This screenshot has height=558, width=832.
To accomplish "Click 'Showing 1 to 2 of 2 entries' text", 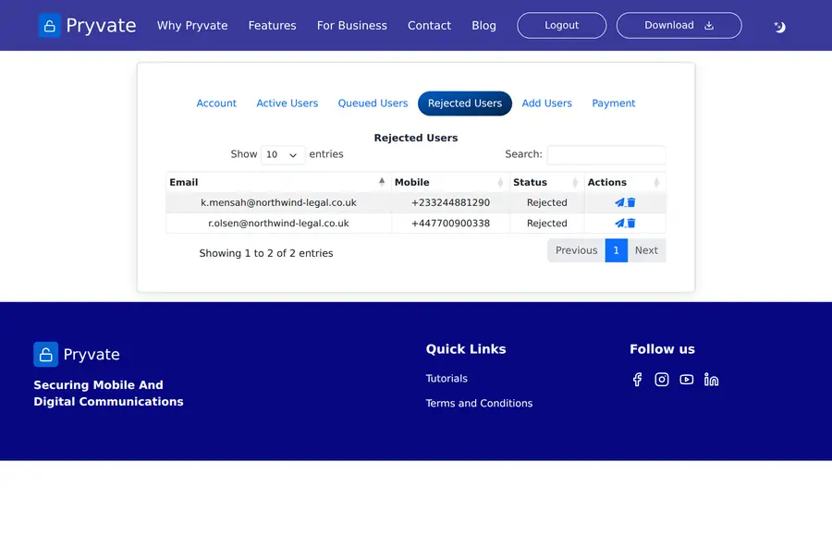I will click(266, 253).
